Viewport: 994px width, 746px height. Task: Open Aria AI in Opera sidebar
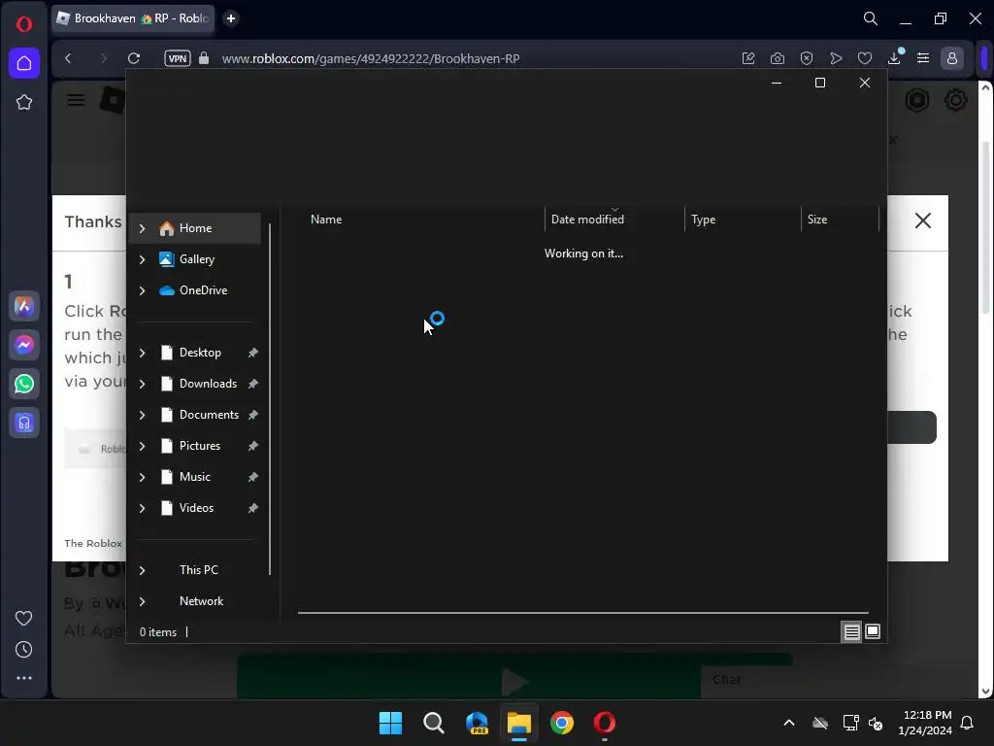pos(24,306)
